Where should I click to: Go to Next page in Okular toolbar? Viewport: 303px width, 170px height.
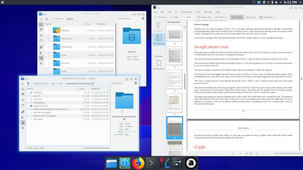175,17
